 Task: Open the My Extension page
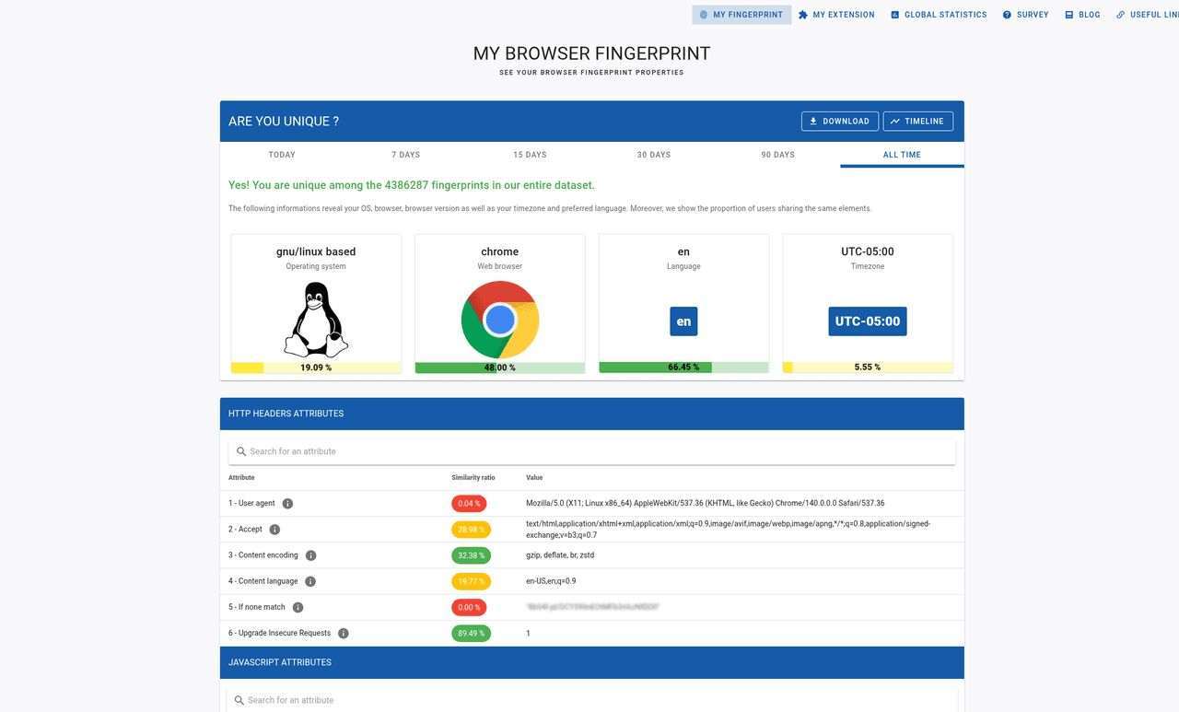(x=836, y=15)
